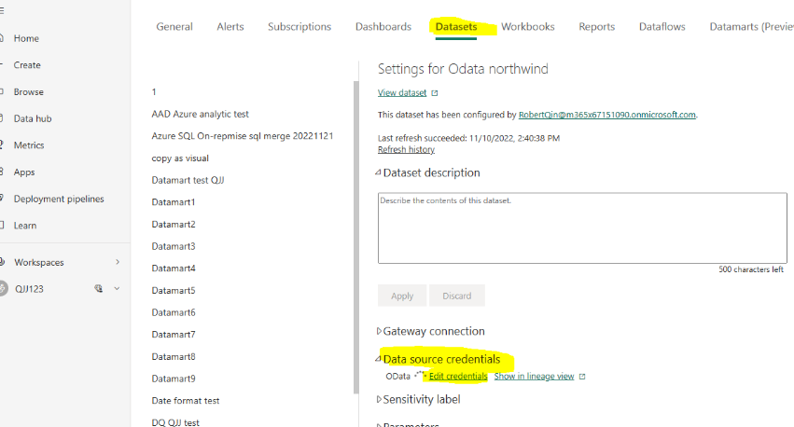794x427 pixels.
Task: Click the Apply button
Action: [x=402, y=296]
